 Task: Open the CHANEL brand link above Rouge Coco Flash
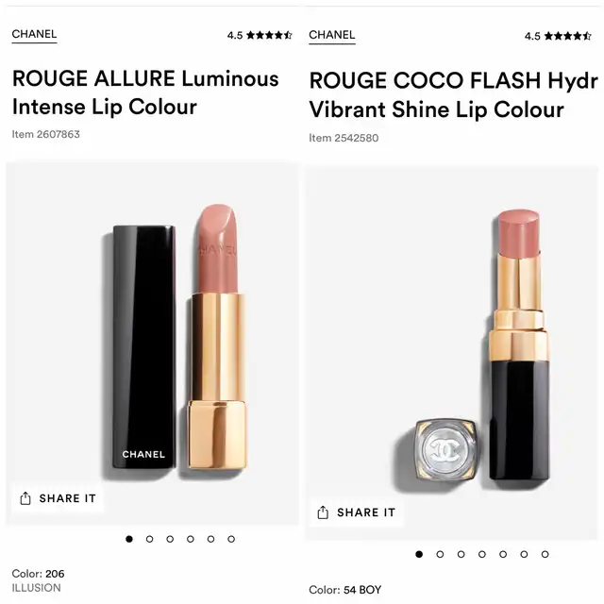pyautogui.click(x=332, y=35)
